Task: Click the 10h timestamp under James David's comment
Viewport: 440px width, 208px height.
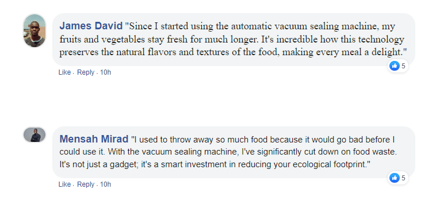Action: point(105,72)
